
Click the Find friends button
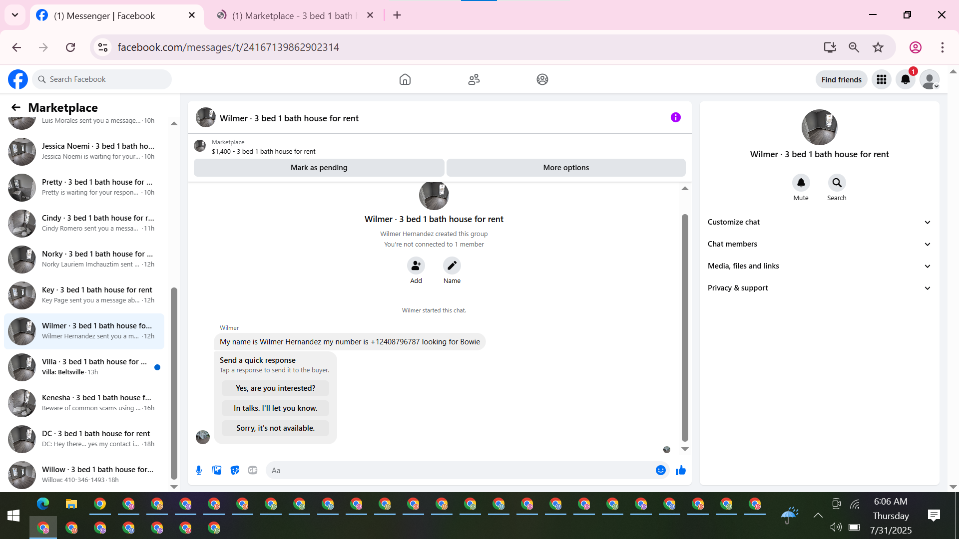[841, 79]
